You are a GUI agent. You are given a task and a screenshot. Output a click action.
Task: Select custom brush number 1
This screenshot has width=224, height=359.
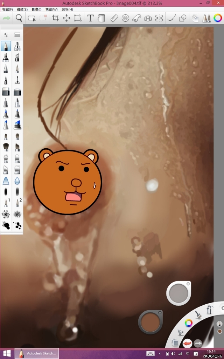(7, 203)
